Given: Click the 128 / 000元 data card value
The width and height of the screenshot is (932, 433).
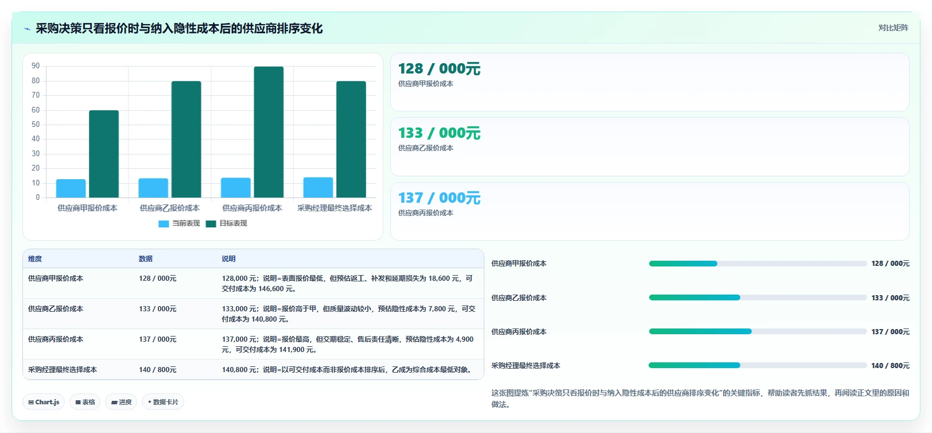Looking at the screenshot, I should [439, 69].
